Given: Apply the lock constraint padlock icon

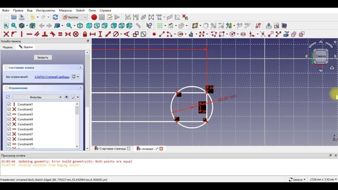Looking at the screenshot, I should coord(85,34).
